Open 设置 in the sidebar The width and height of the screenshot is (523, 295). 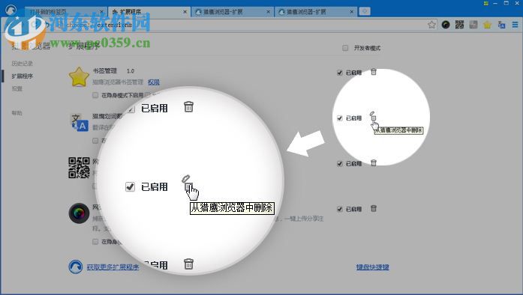coord(17,88)
